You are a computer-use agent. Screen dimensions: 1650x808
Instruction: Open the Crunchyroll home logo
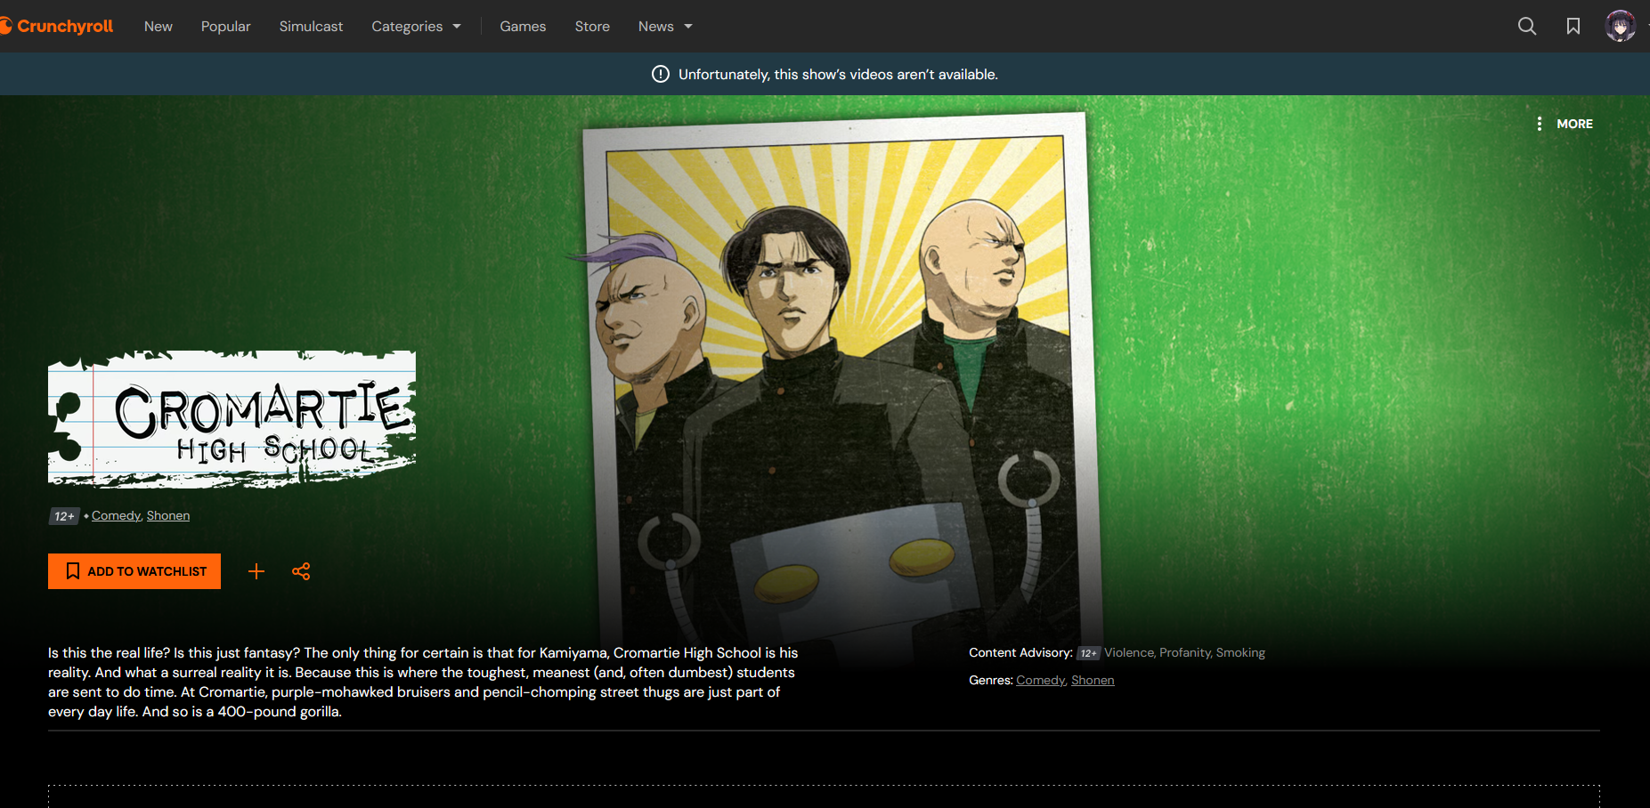57,27
